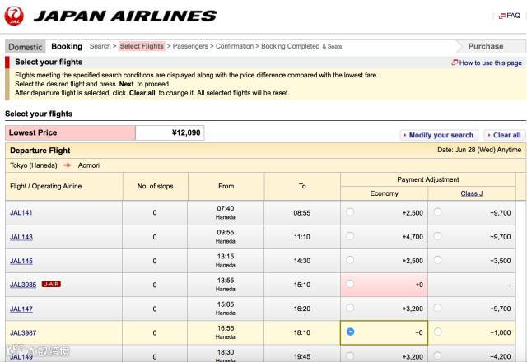Viewport: 527px width, 362px height.
Task: Open the JAL147 flight details link
Action: click(21, 309)
